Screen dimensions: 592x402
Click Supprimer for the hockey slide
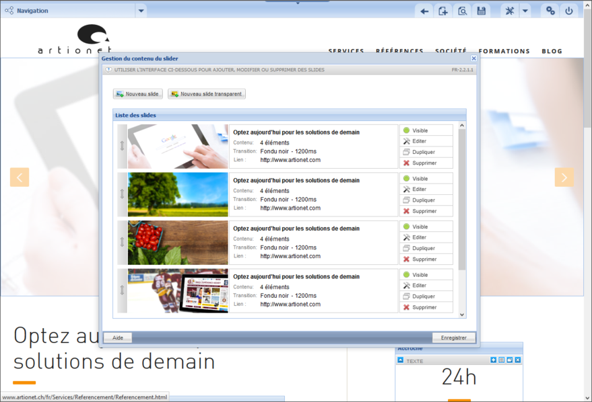click(426, 307)
